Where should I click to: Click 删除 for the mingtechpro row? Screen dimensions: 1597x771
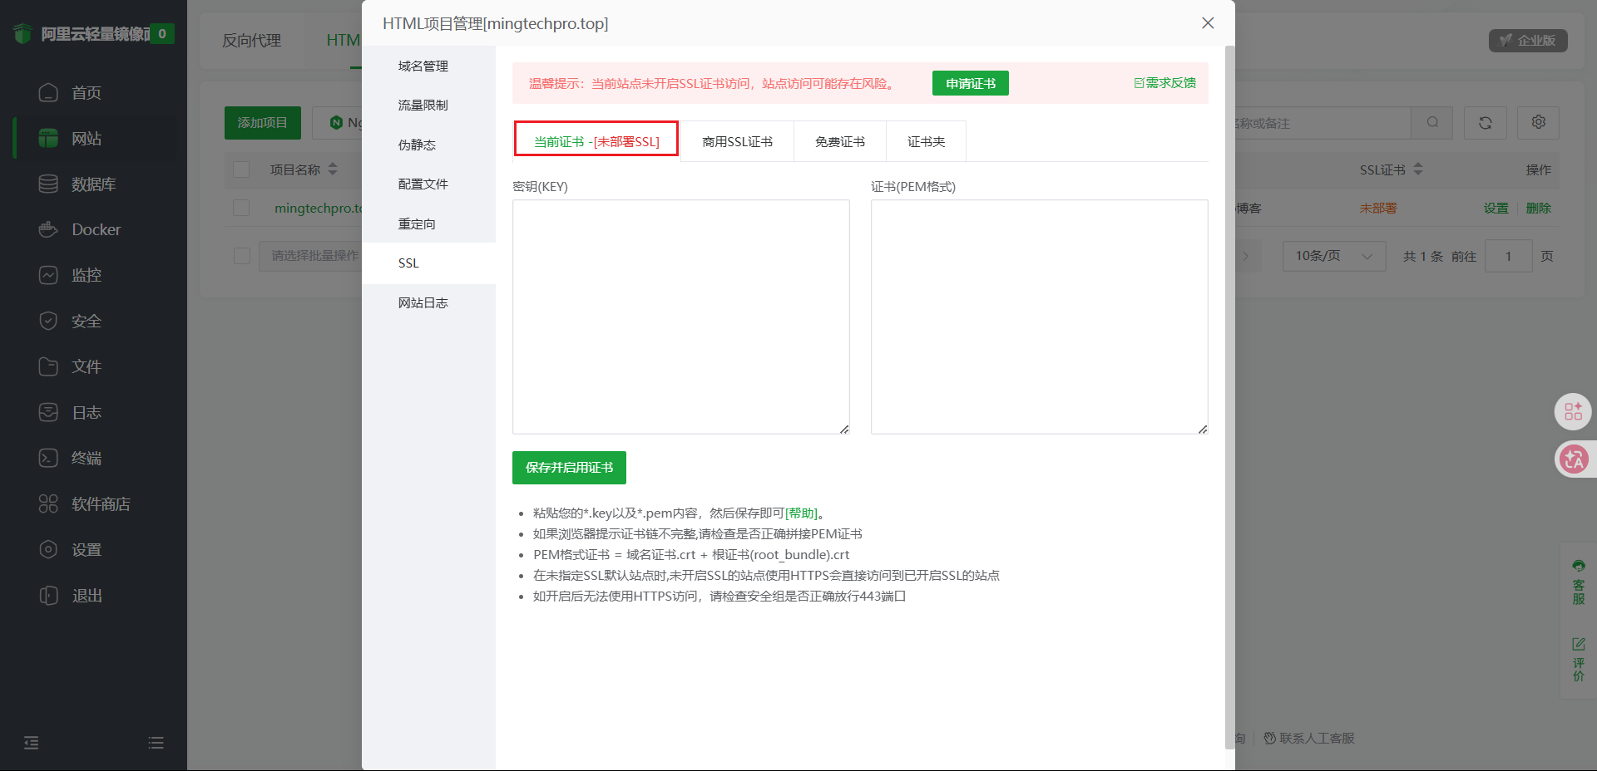pos(1539,208)
